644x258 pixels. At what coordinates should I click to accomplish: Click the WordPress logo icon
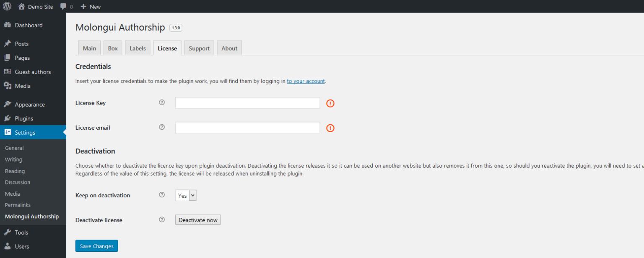pyautogui.click(x=7, y=6)
